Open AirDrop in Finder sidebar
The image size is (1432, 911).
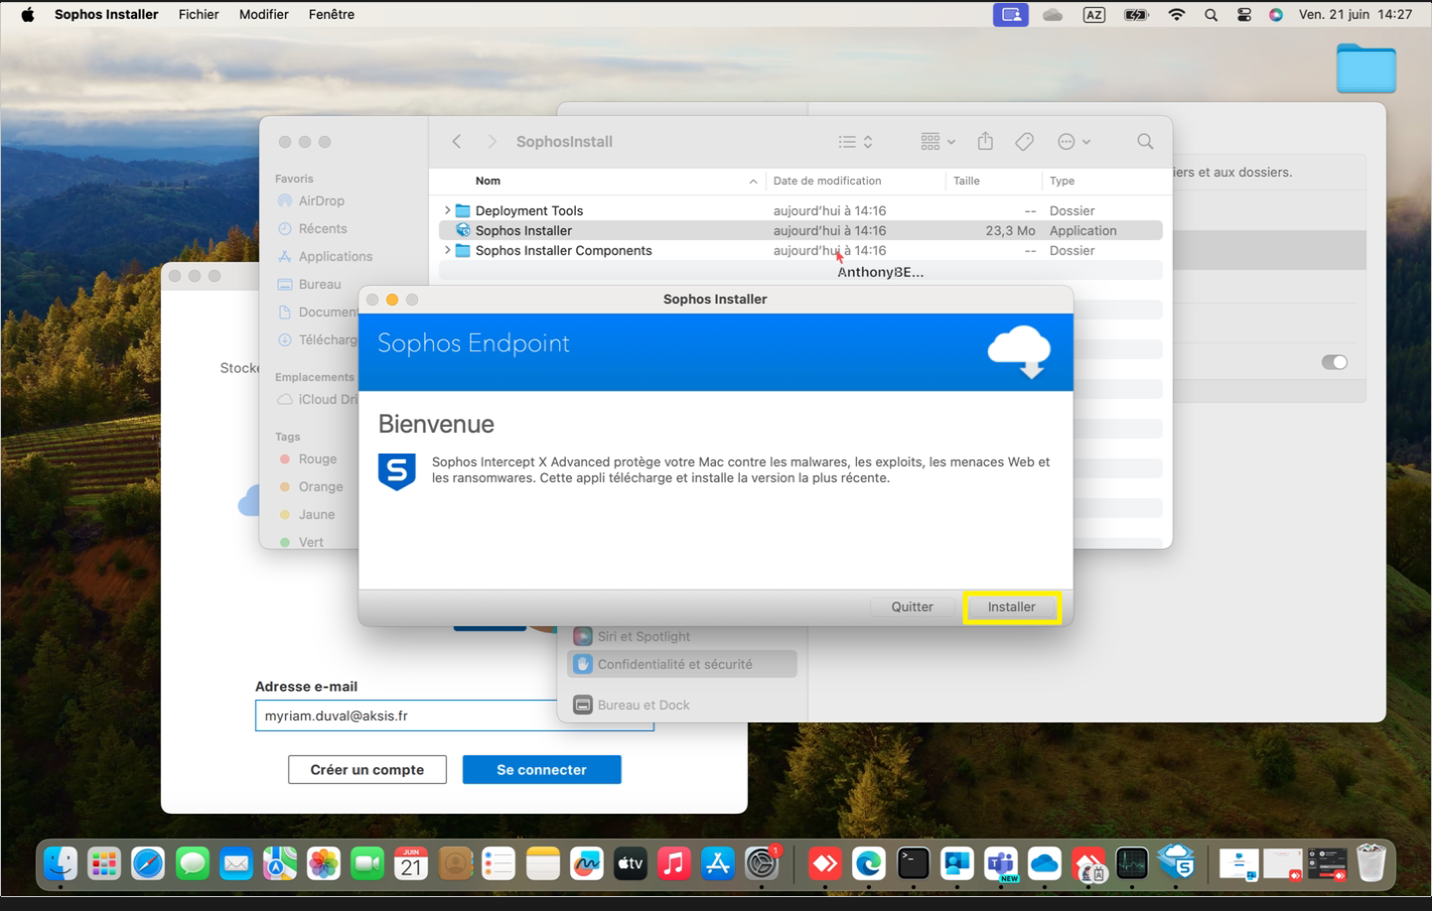coord(311,200)
